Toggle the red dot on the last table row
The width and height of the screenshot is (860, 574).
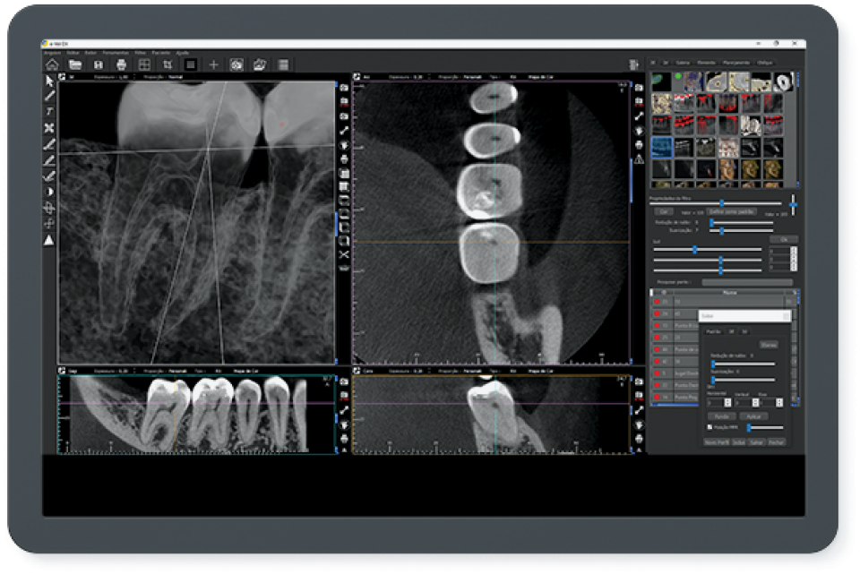[x=657, y=396]
